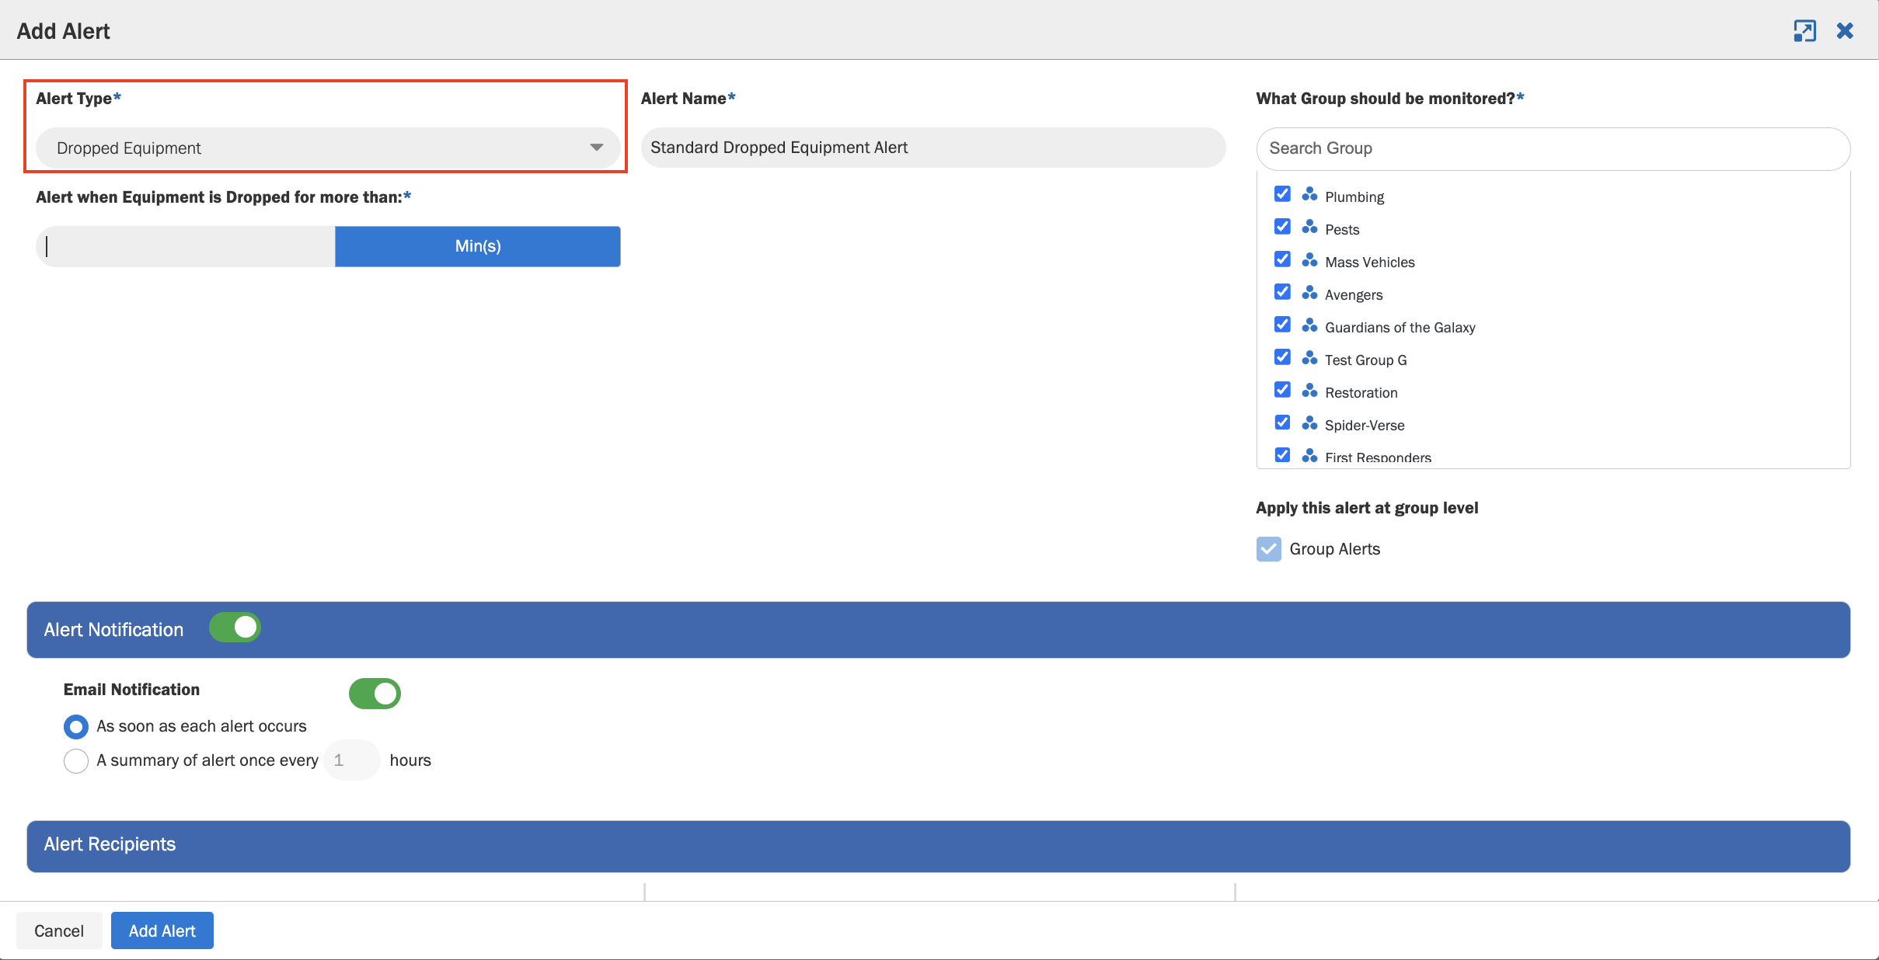Select summary of alert once every radio
This screenshot has width=1879, height=960.
coord(75,760)
